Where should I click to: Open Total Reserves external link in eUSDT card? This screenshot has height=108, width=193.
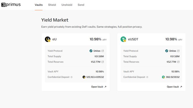178,62
